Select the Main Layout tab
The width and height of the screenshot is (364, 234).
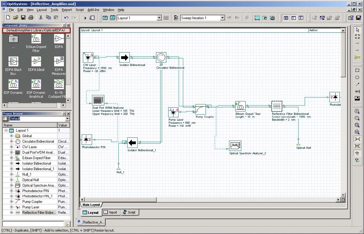coord(91,205)
